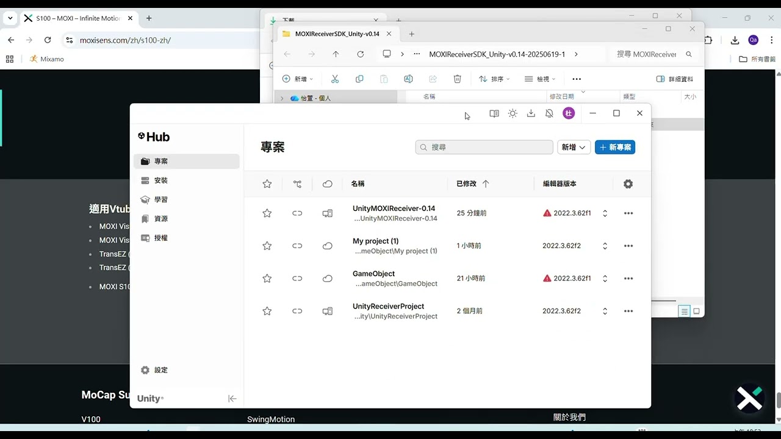Select 授權 in the Hub sidebar
The width and height of the screenshot is (781, 439).
[x=186, y=238]
